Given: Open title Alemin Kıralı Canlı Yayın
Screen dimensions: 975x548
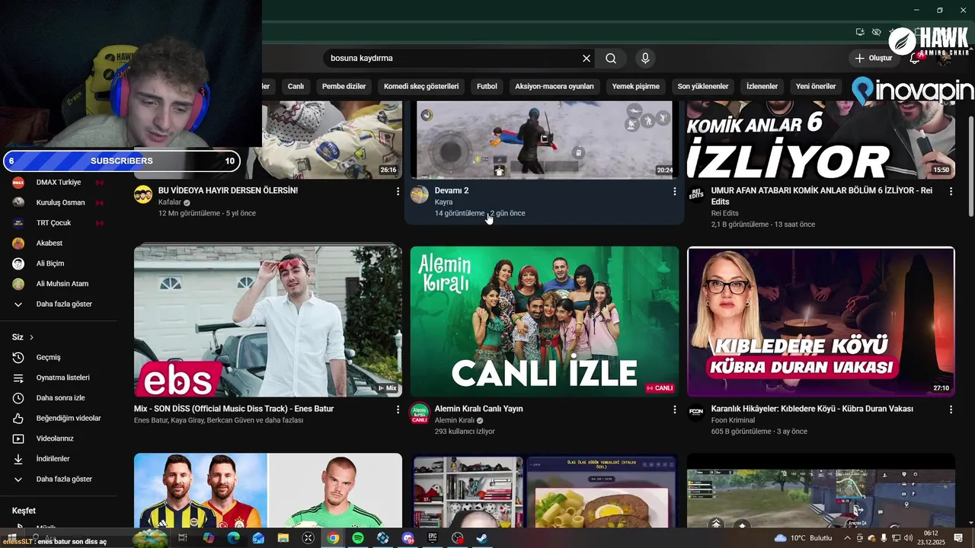Looking at the screenshot, I should 478,409.
